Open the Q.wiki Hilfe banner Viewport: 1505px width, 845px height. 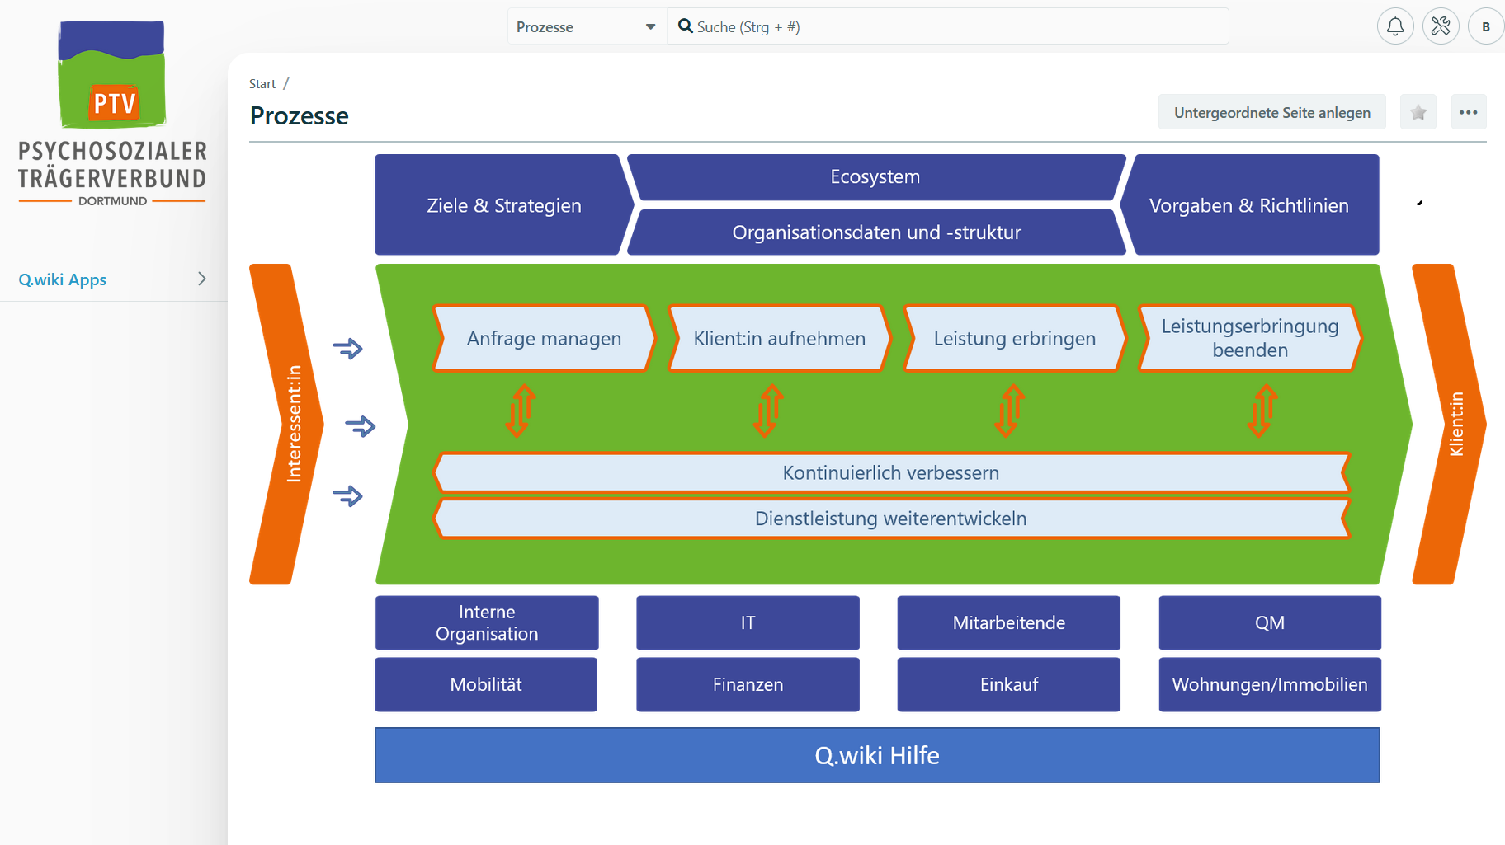pos(877,755)
